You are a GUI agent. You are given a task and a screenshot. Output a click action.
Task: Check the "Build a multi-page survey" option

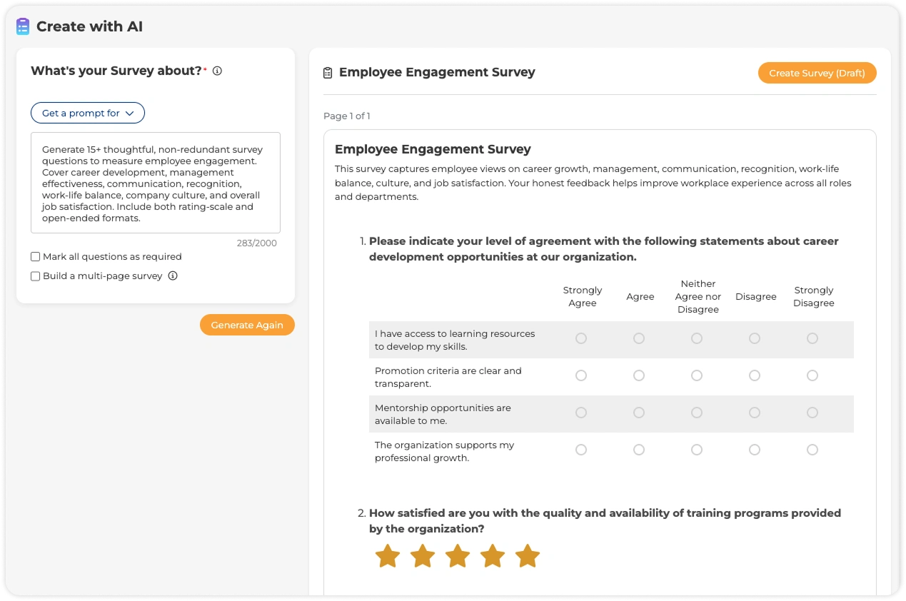tap(34, 276)
